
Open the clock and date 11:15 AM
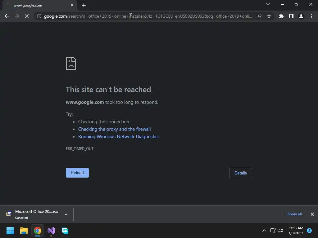click(296, 231)
